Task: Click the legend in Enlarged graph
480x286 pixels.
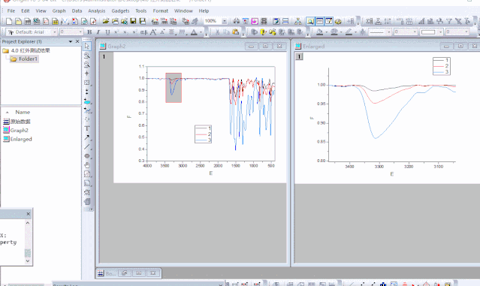Action: (x=441, y=66)
